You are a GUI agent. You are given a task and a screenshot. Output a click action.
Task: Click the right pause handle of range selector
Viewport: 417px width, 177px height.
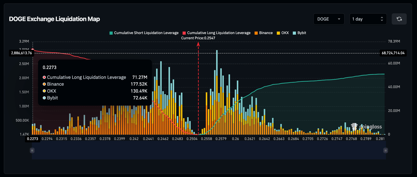[385, 150]
